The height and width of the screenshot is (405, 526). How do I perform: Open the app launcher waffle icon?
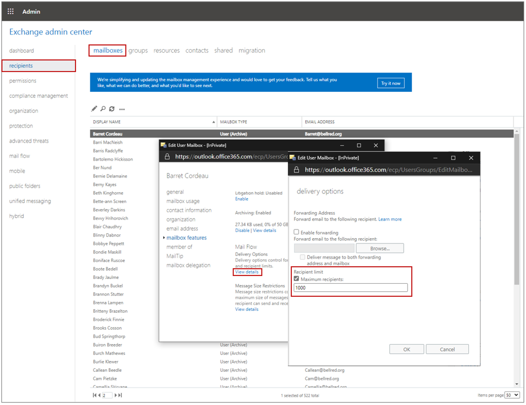click(11, 11)
